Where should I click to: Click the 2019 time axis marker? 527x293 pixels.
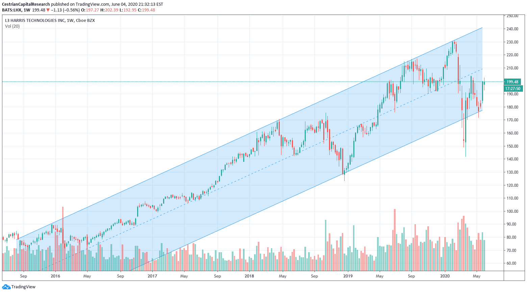(348, 276)
